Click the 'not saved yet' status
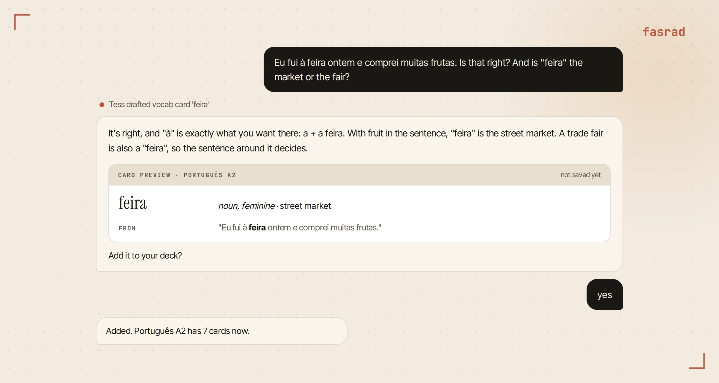This screenshot has height=383, width=719. point(580,175)
